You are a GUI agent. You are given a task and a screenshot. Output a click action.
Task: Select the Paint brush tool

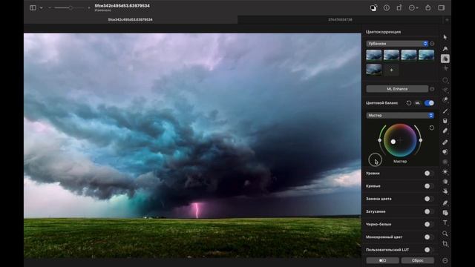click(445, 111)
